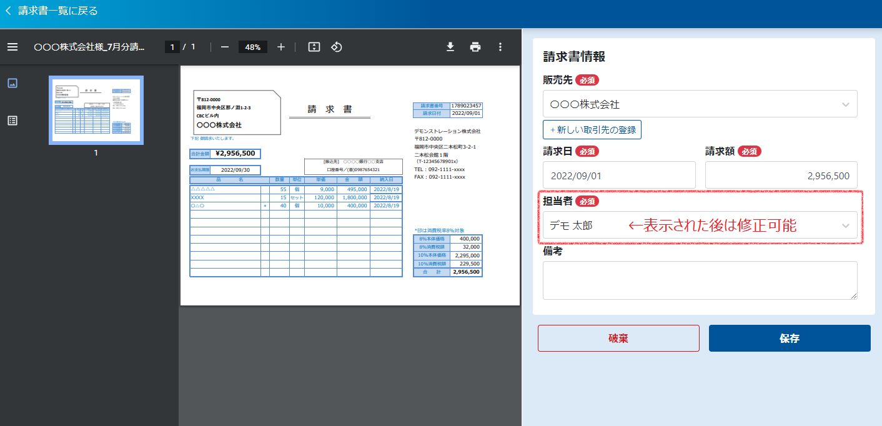Click into the 備考 notes text area
The width and height of the screenshot is (882, 426).
click(x=700, y=280)
